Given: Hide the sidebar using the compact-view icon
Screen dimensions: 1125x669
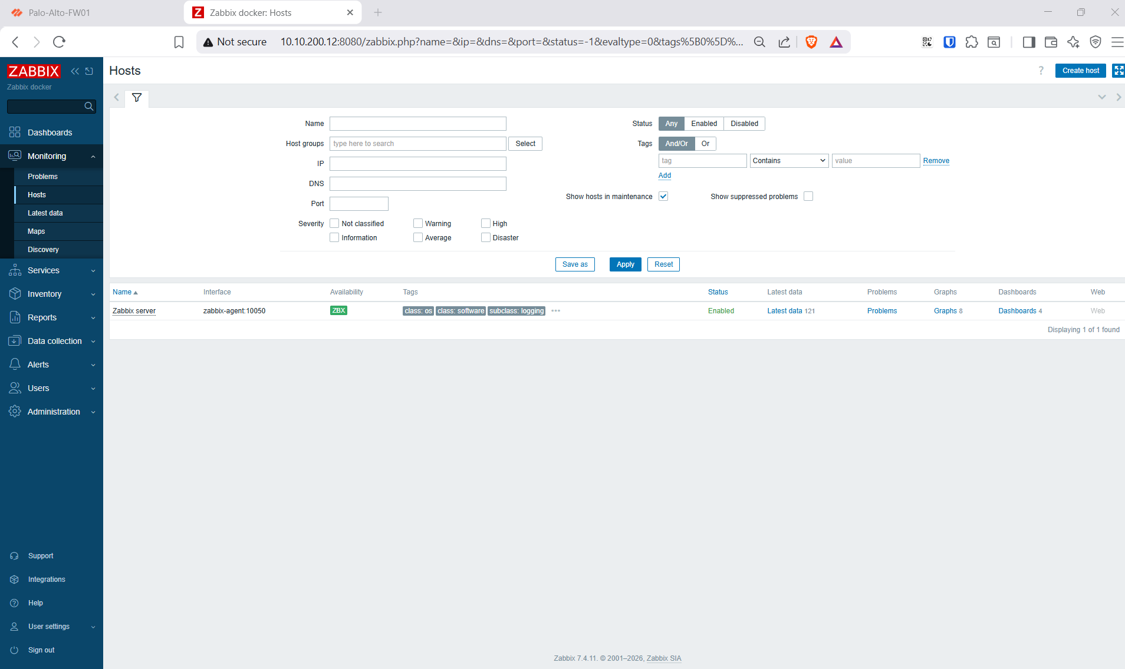Looking at the screenshot, I should (x=89, y=71).
